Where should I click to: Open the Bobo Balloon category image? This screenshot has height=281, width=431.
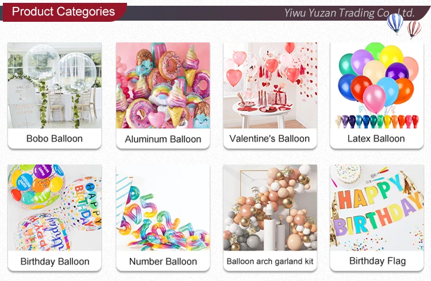pyautogui.click(x=55, y=85)
